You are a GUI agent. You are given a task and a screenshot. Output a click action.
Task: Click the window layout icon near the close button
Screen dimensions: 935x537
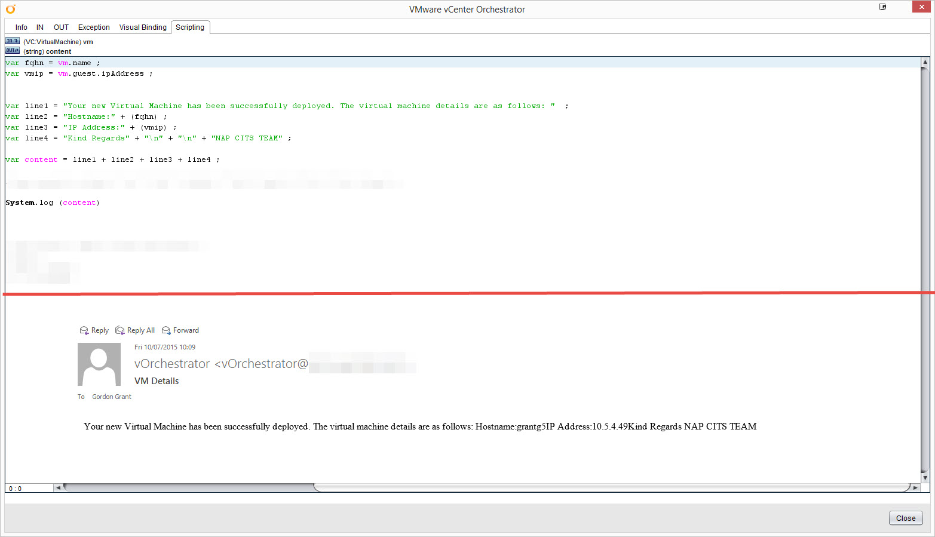coord(882,7)
